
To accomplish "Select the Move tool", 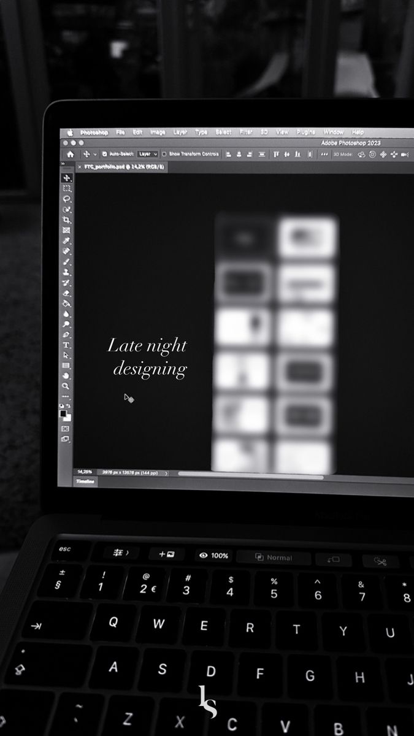I will [x=67, y=178].
